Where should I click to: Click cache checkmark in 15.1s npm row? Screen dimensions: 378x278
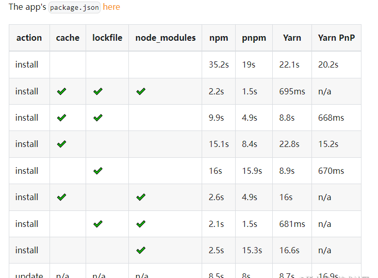coord(62,144)
